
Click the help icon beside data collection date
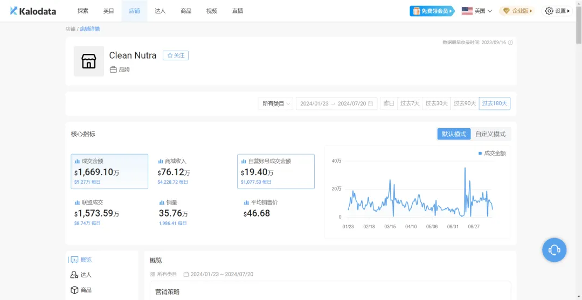(x=510, y=43)
